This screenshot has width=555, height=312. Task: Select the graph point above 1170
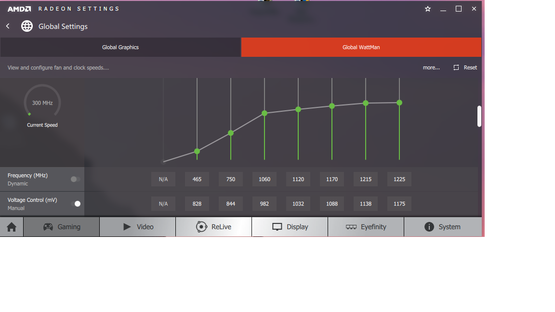pos(332,106)
